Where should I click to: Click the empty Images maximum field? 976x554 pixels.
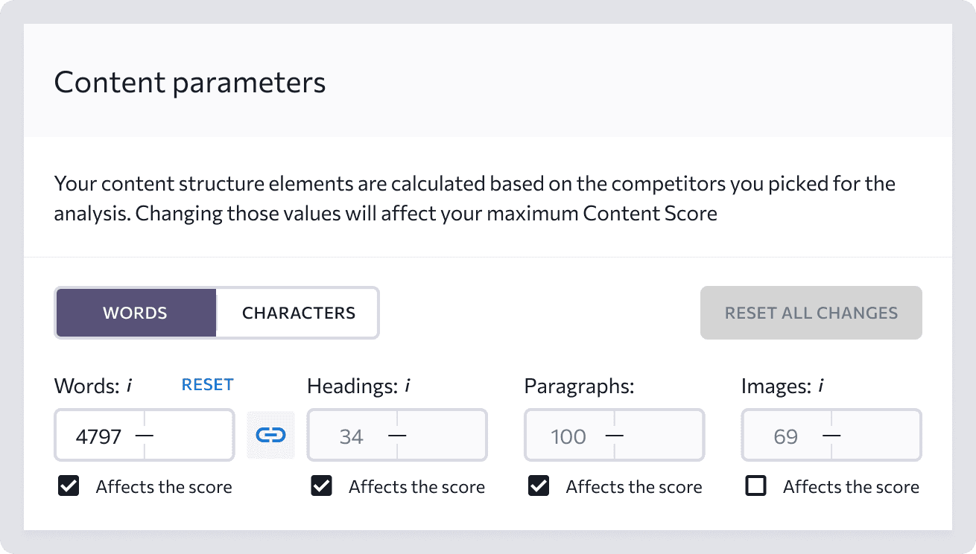[x=875, y=436]
